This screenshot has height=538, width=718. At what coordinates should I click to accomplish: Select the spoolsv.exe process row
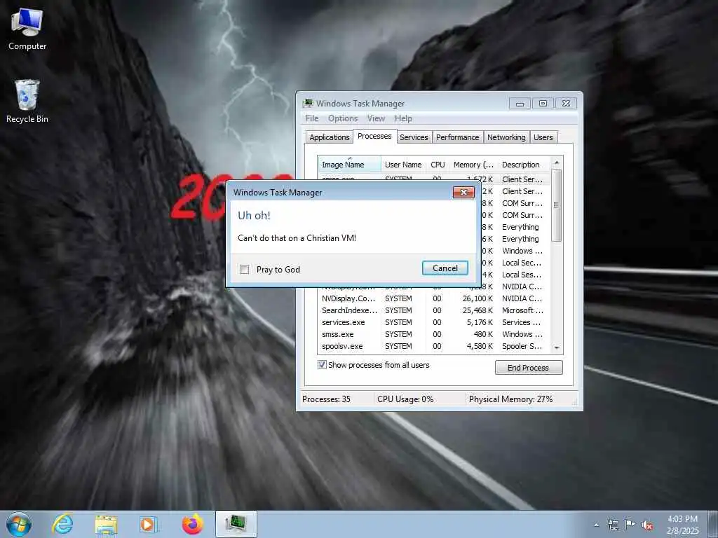[x=433, y=346]
